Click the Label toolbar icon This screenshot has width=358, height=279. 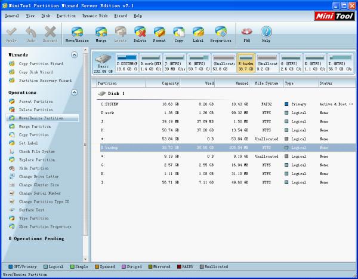tap(198, 34)
